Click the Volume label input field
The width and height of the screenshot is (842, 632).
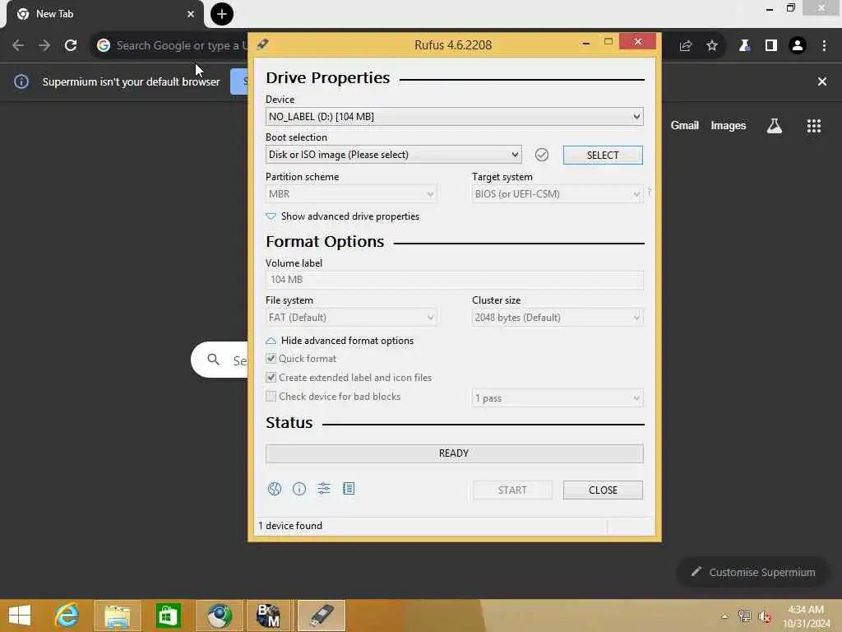point(454,280)
